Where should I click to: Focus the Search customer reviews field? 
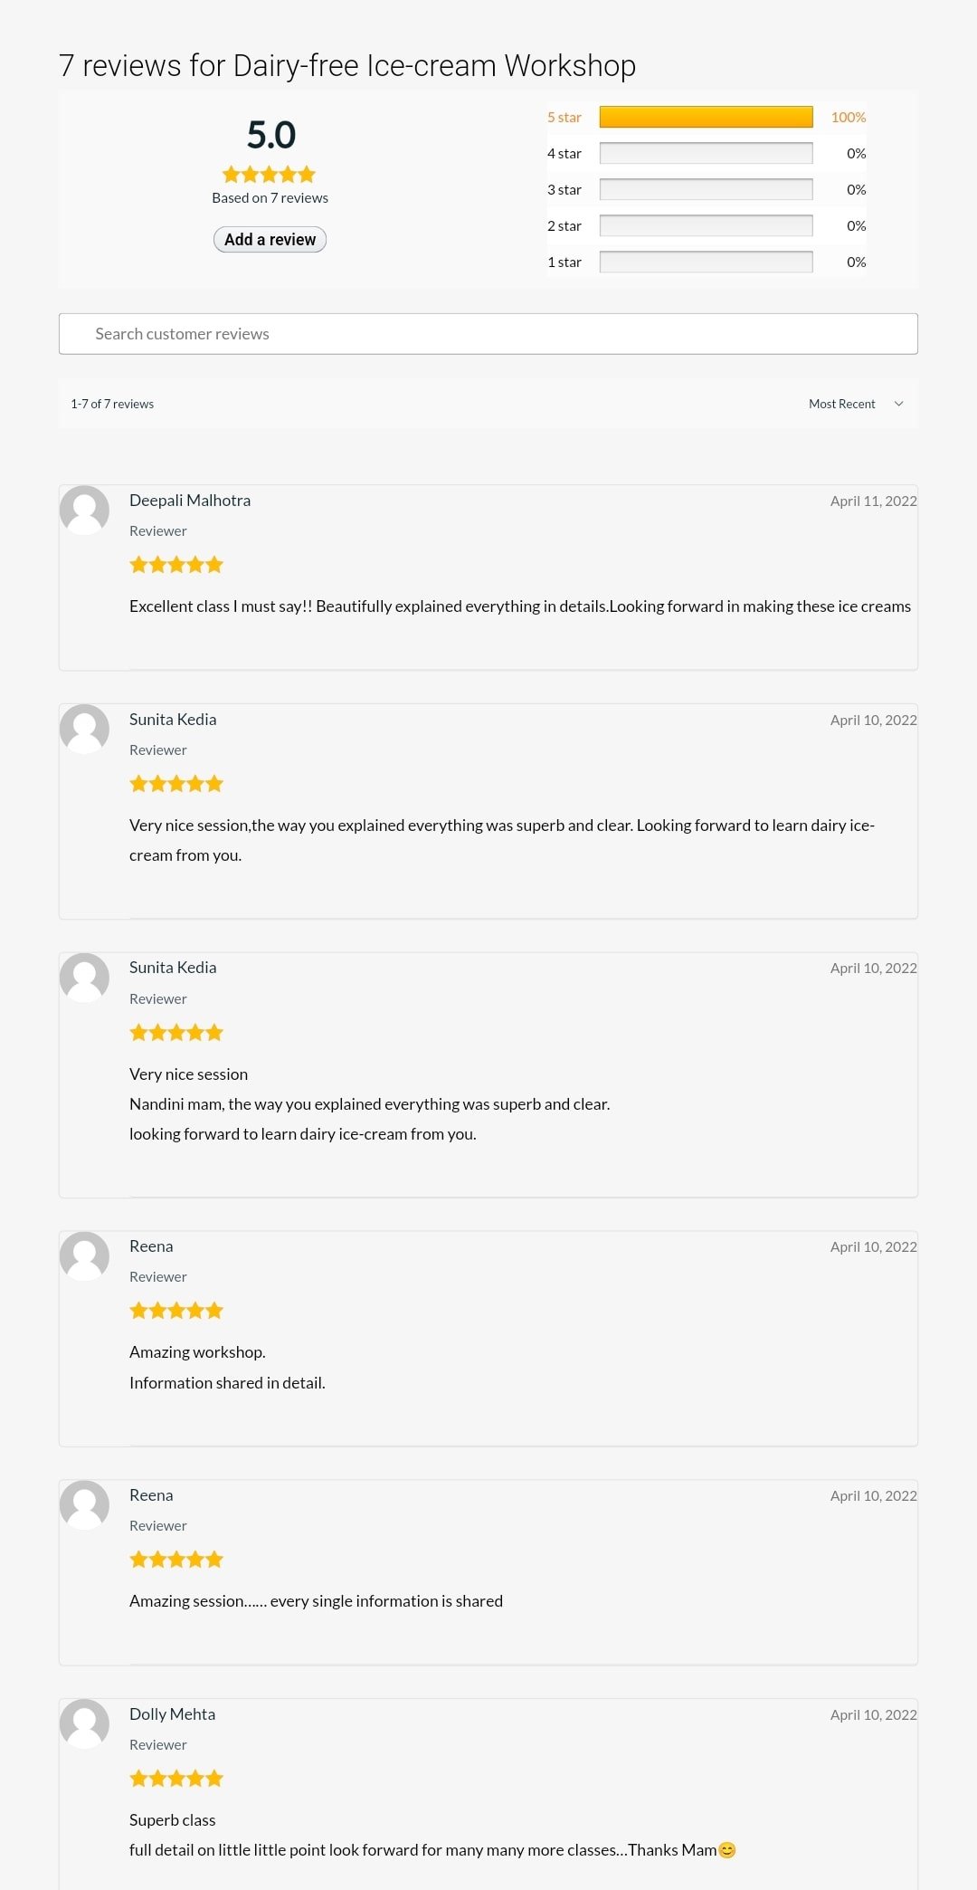click(488, 334)
